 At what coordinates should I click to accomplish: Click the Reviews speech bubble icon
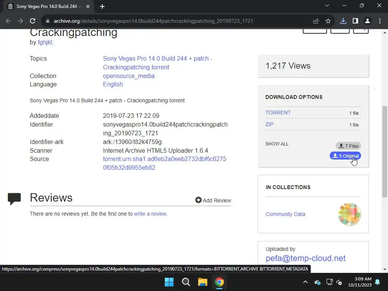(14, 199)
